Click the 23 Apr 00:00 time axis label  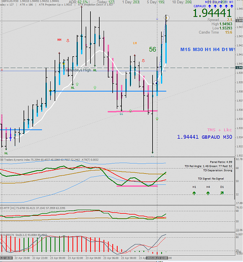pyautogui.click(x=58, y=258)
